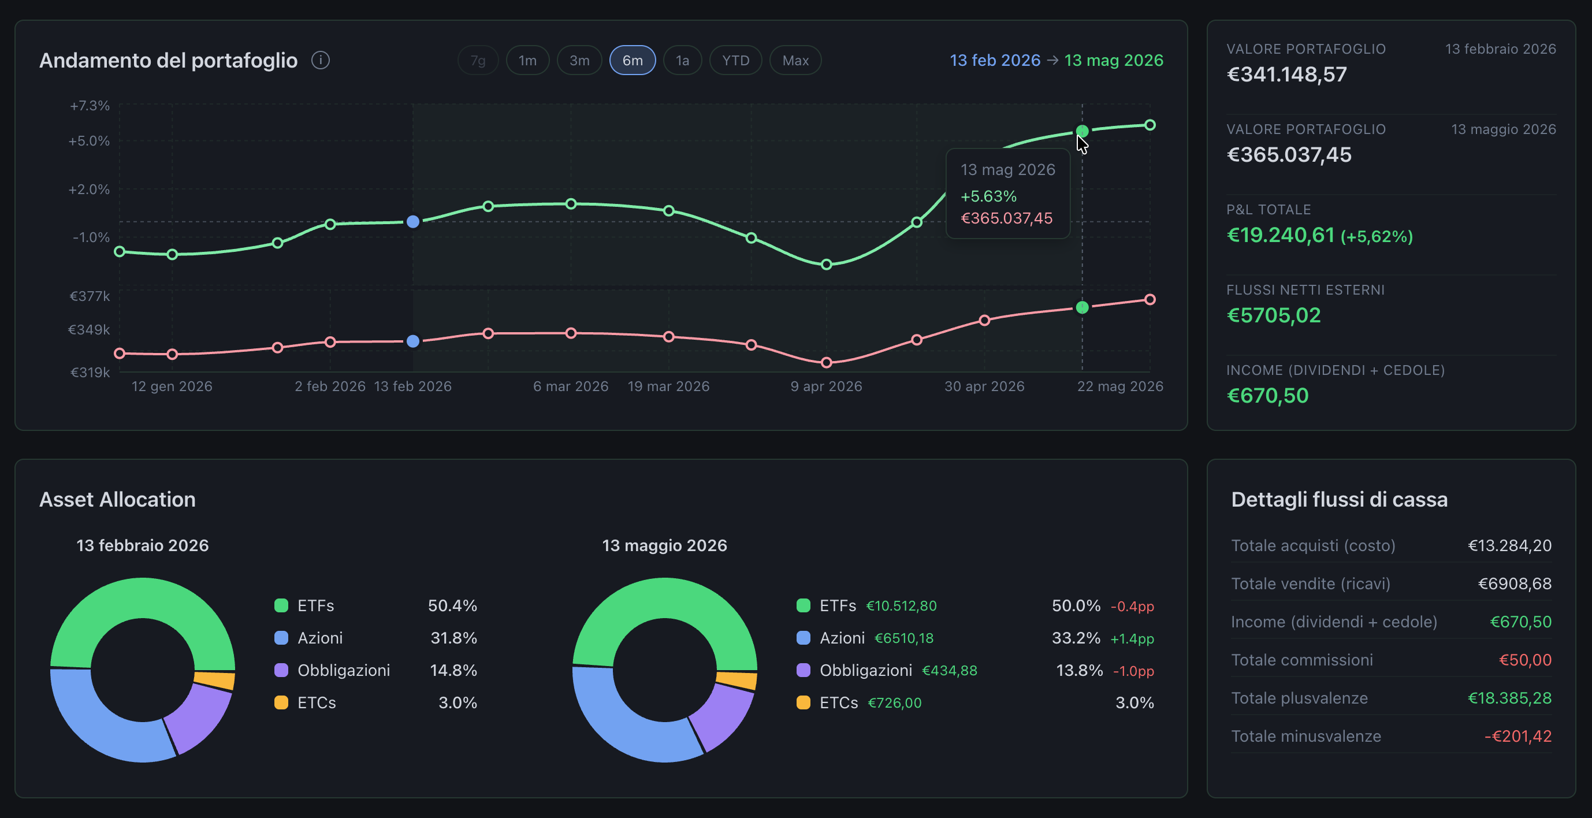
Task: Click the green filled marker on percent line
Action: [x=1082, y=132]
